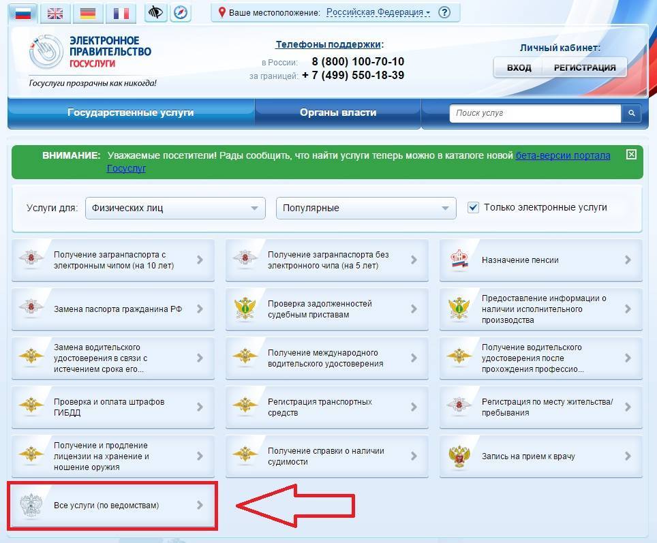Click the Gosuslugi portal logo
Viewport: 657px width, 543px height.
[91, 55]
